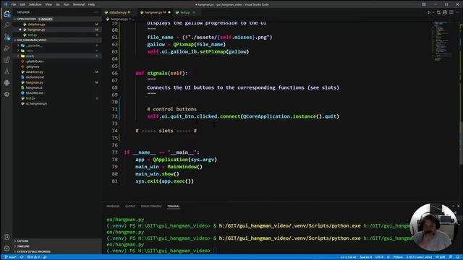
Task: Switch to the Output panel tab
Action: click(x=130, y=207)
